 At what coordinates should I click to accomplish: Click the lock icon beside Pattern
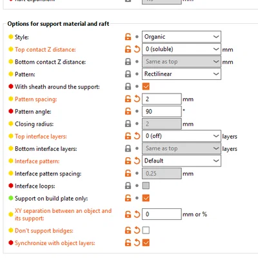[128, 74]
